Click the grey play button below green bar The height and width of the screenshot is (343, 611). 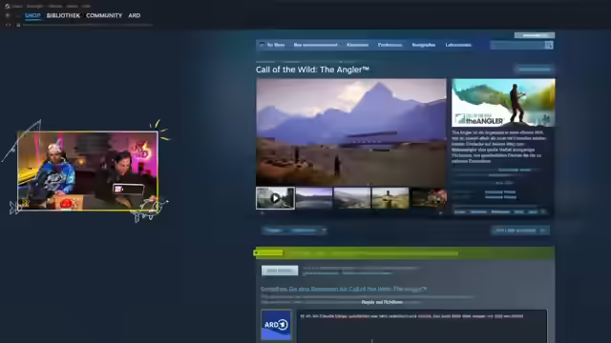point(280,271)
